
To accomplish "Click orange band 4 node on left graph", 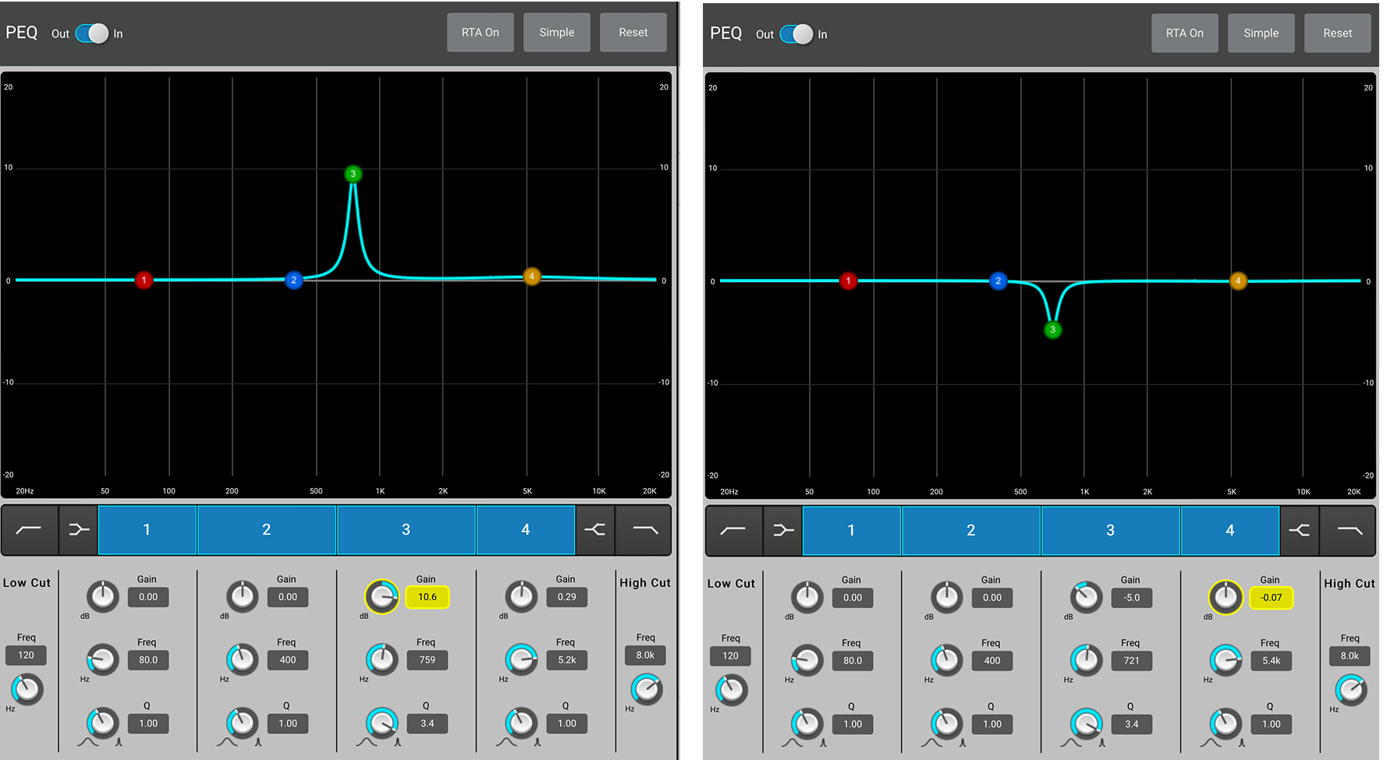I will click(x=532, y=276).
